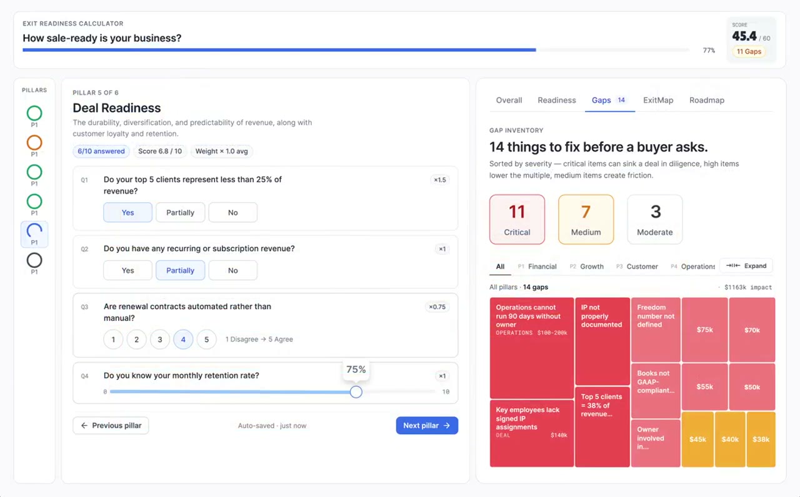Rate renewal contracts automation as 5
The image size is (800, 497).
(207, 339)
